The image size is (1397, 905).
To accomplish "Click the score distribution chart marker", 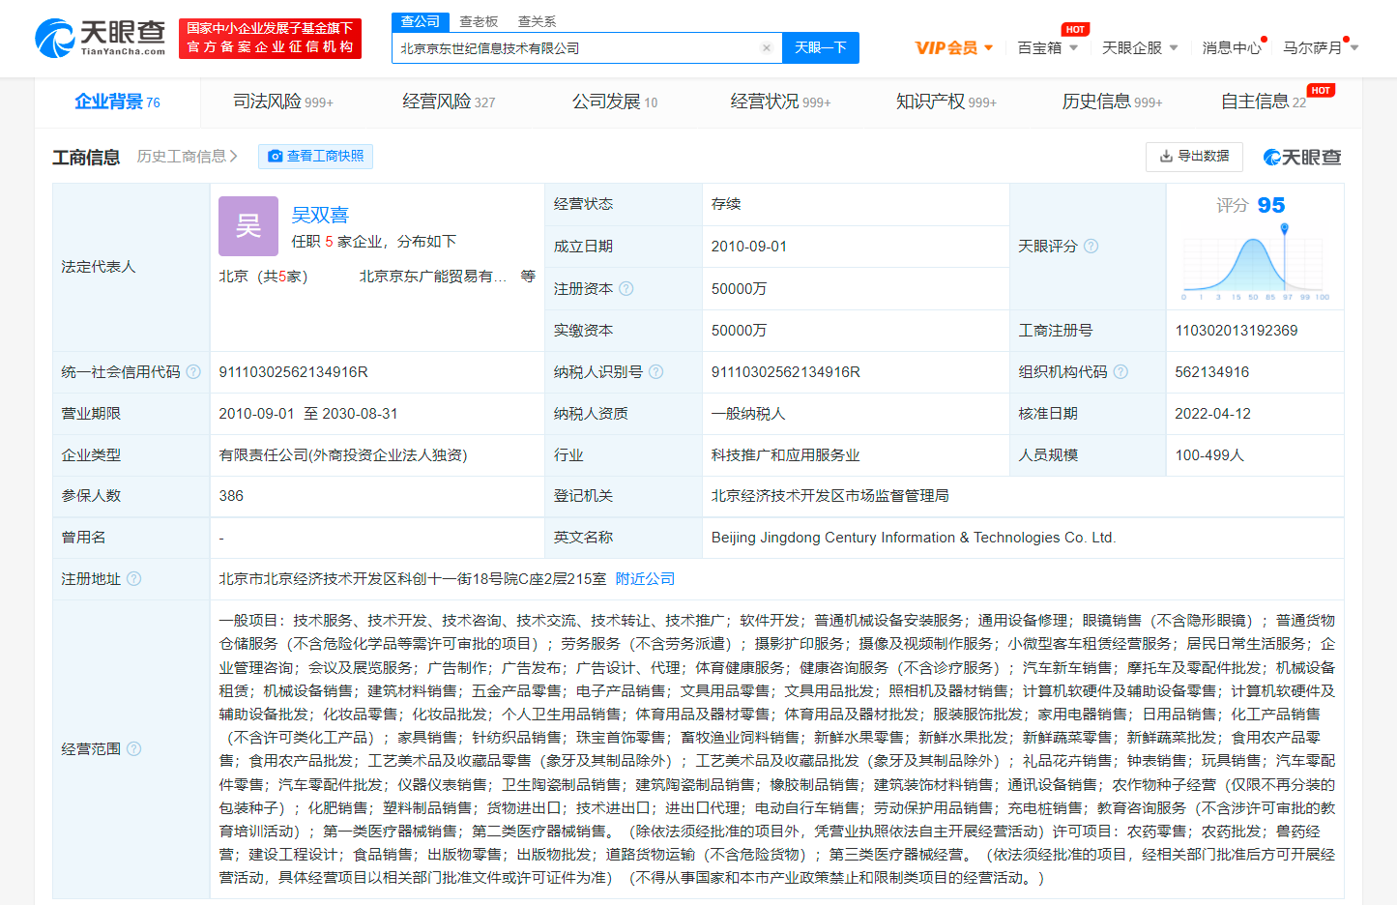I will coord(1284,229).
